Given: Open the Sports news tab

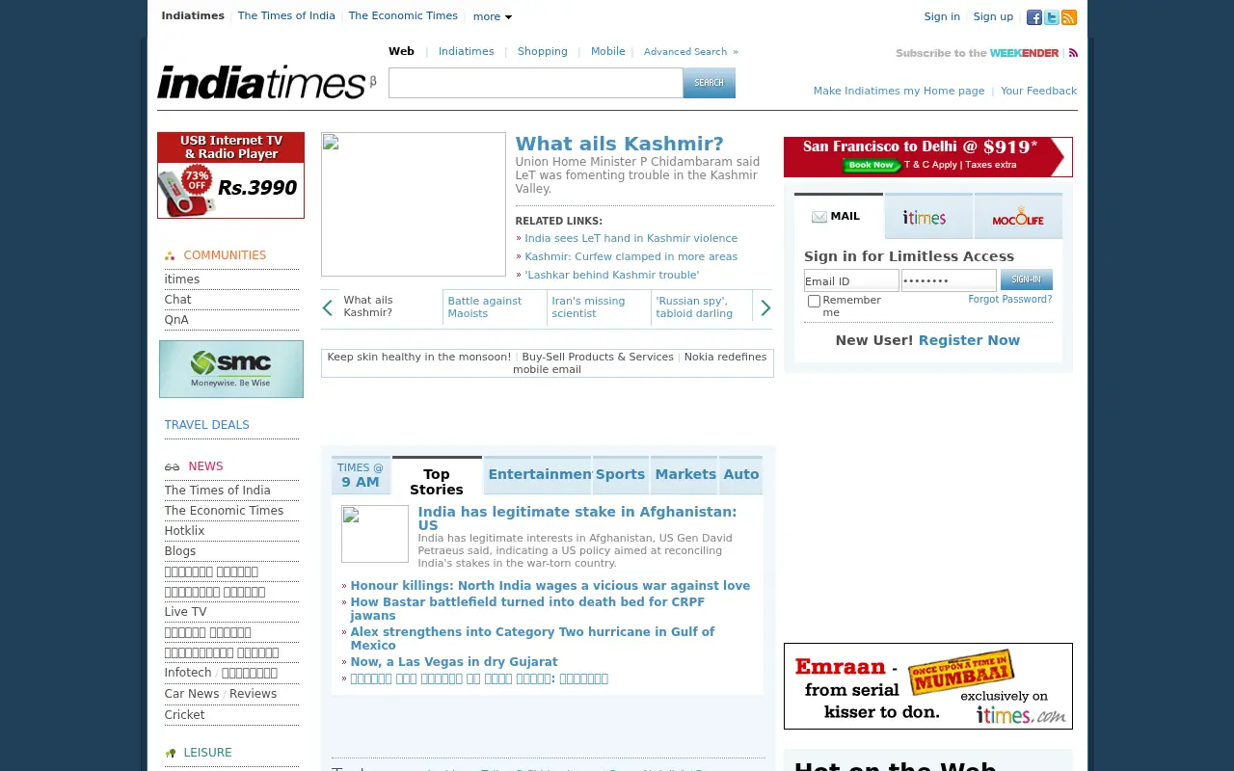Looking at the screenshot, I should click(x=620, y=475).
